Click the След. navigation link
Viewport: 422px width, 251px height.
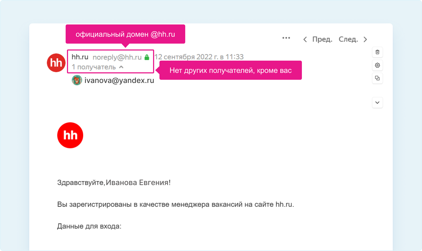pyautogui.click(x=348, y=39)
